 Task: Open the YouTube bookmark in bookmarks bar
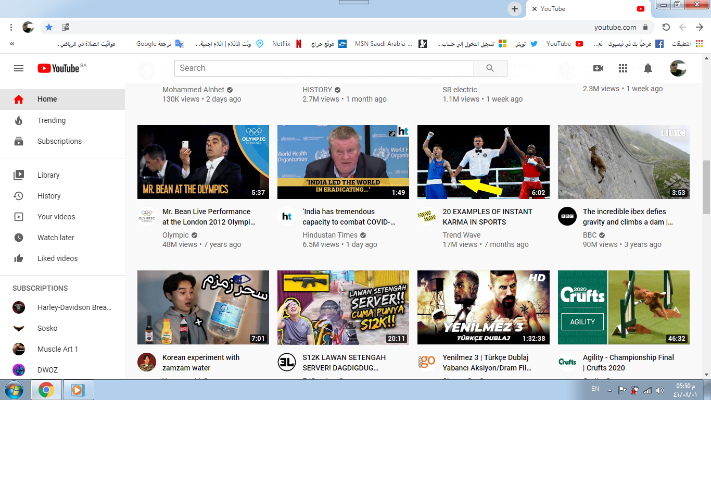pyautogui.click(x=564, y=44)
